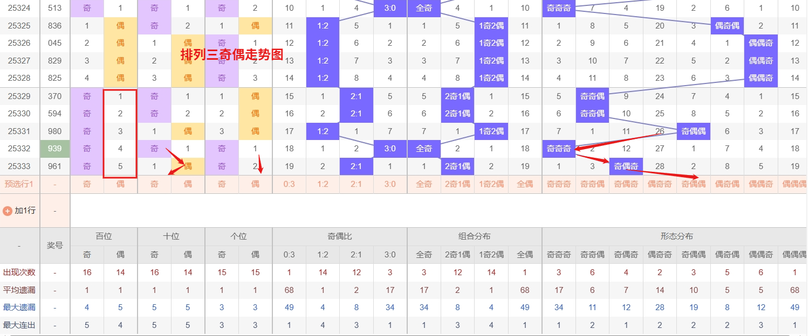Screen dimensions: 809x336
Task: Click the 出现次数 row label
Action: coord(19,272)
